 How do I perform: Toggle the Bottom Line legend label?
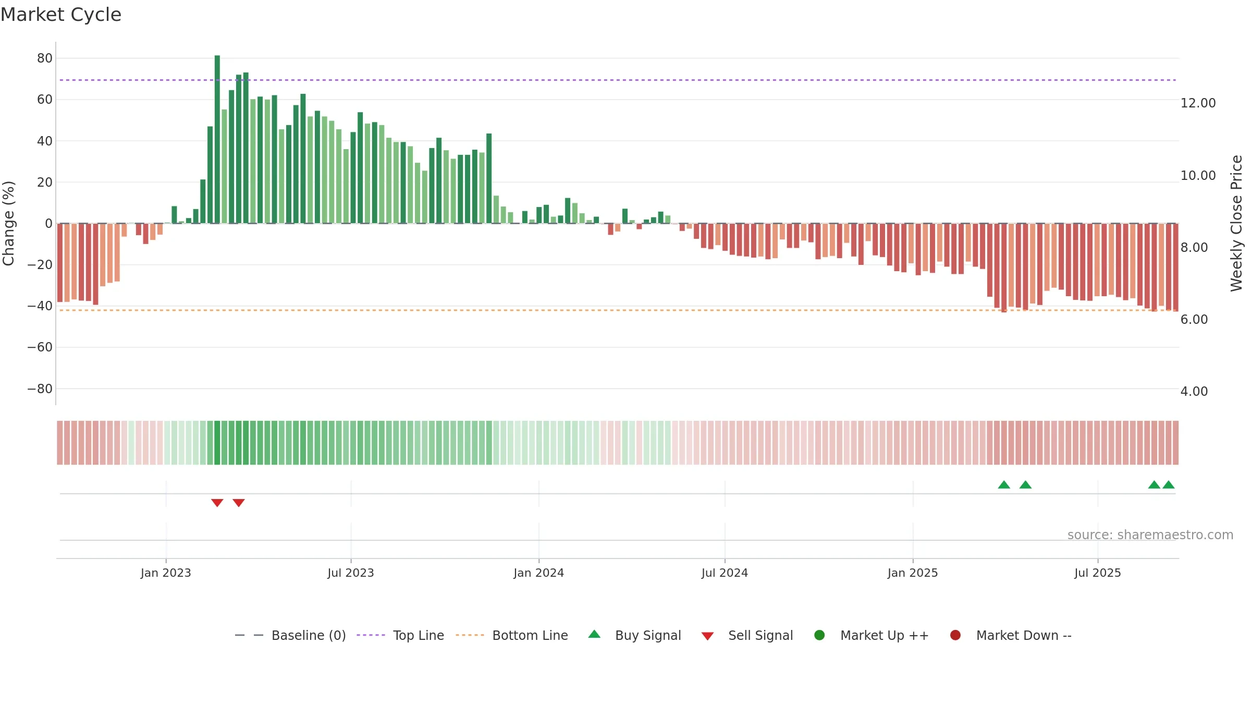coord(530,635)
